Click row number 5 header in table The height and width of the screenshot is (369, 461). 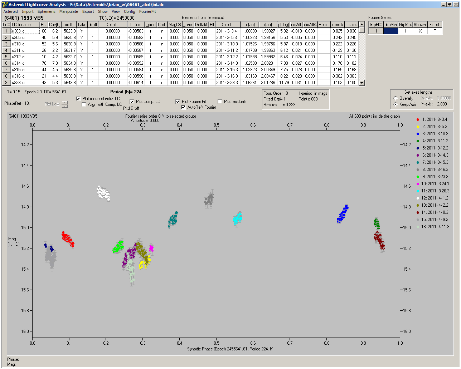click(6, 57)
